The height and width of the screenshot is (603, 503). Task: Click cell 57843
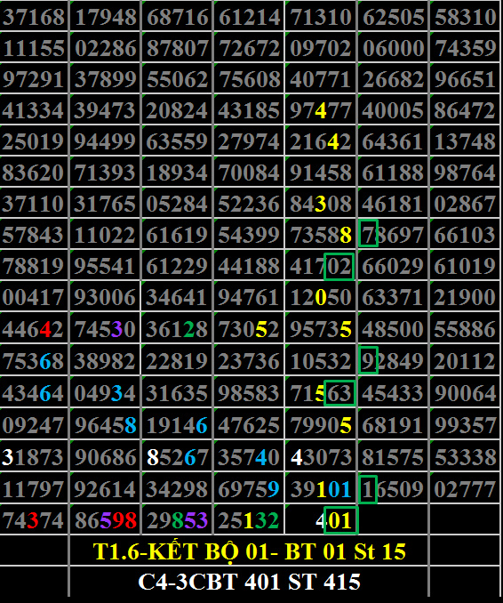pos(34,234)
